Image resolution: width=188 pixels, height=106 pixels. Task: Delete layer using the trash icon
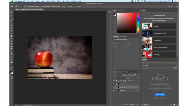click(138, 105)
